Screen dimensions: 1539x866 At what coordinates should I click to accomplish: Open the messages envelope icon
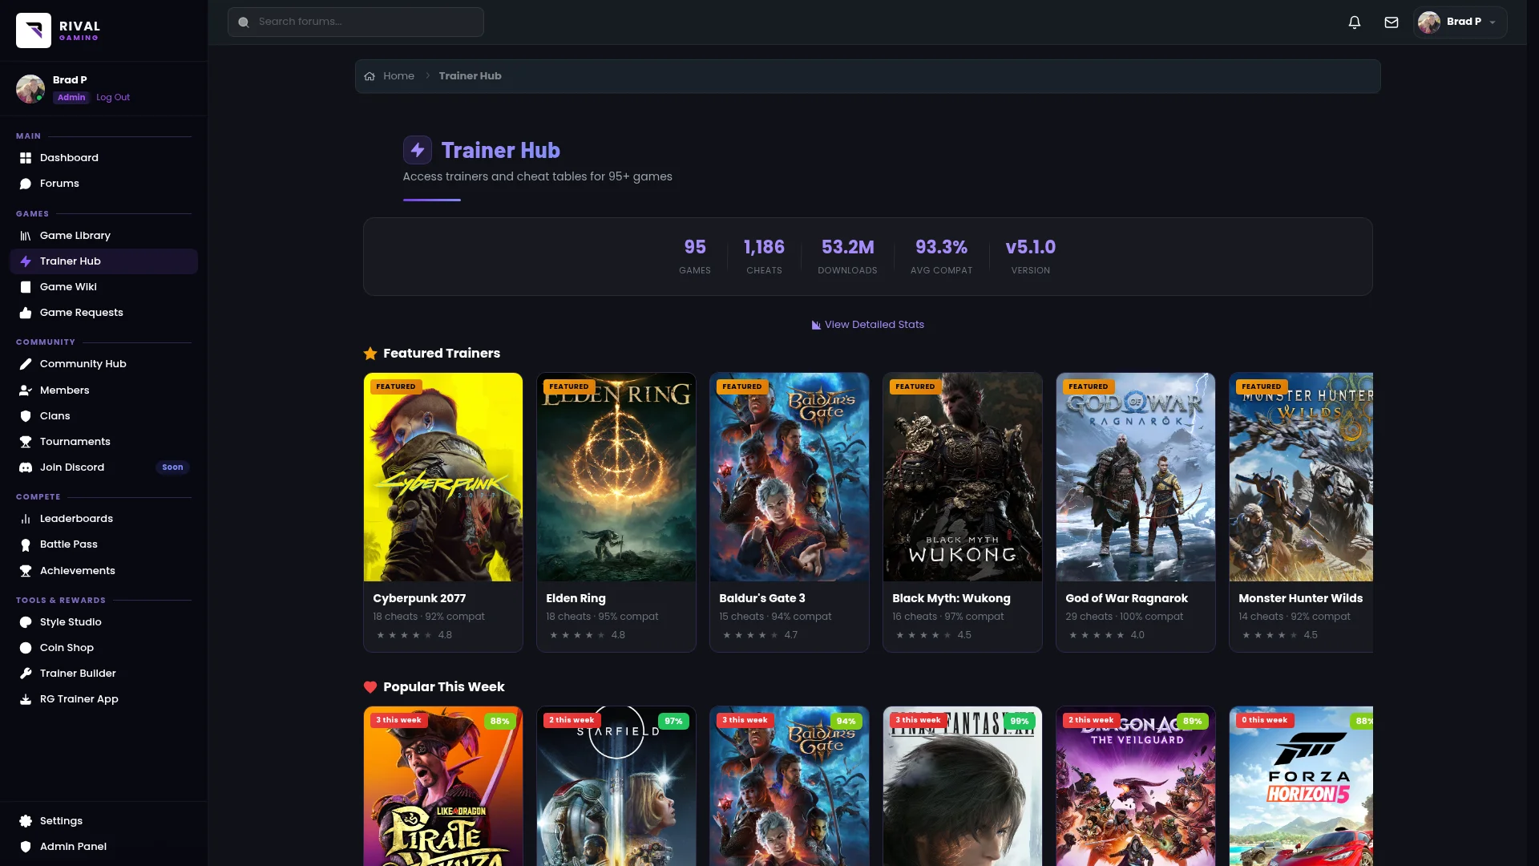tap(1392, 22)
